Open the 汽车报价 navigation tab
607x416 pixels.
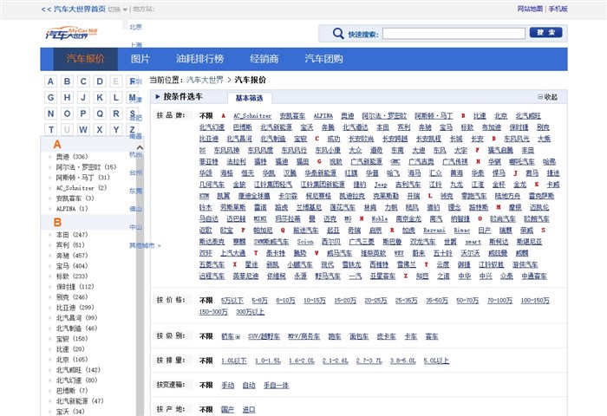(x=85, y=59)
